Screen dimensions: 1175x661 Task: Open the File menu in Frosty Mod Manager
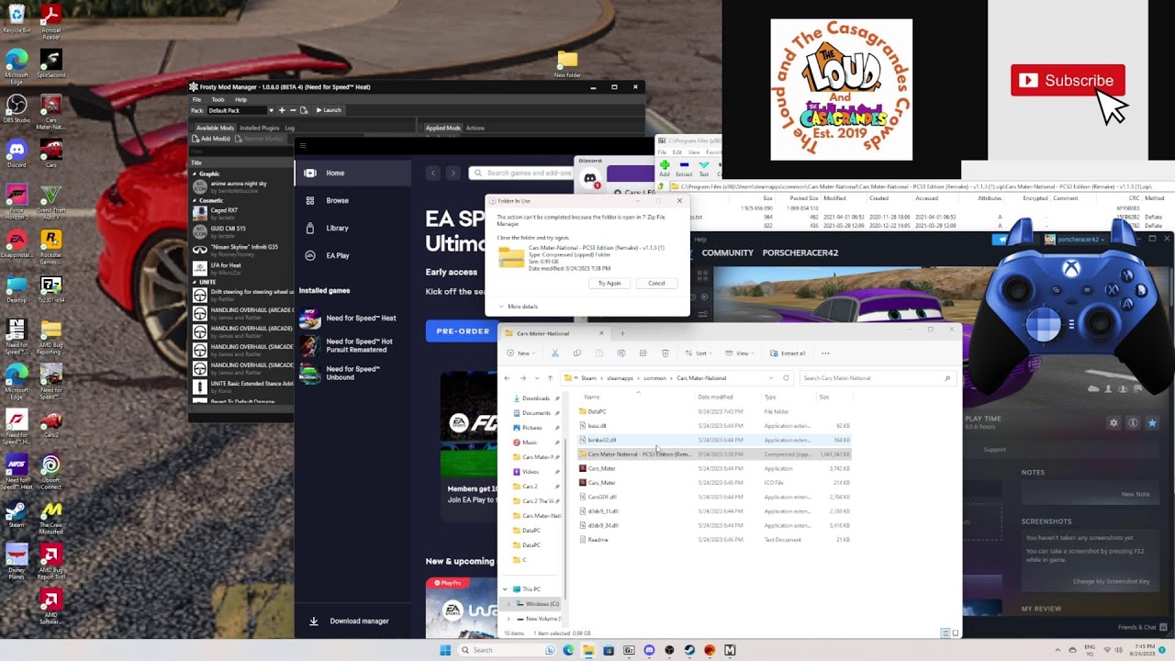pyautogui.click(x=196, y=99)
